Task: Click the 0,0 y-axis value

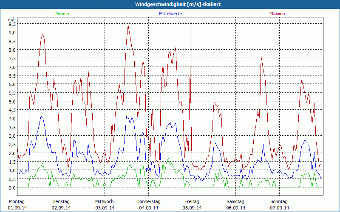Action: [12, 187]
